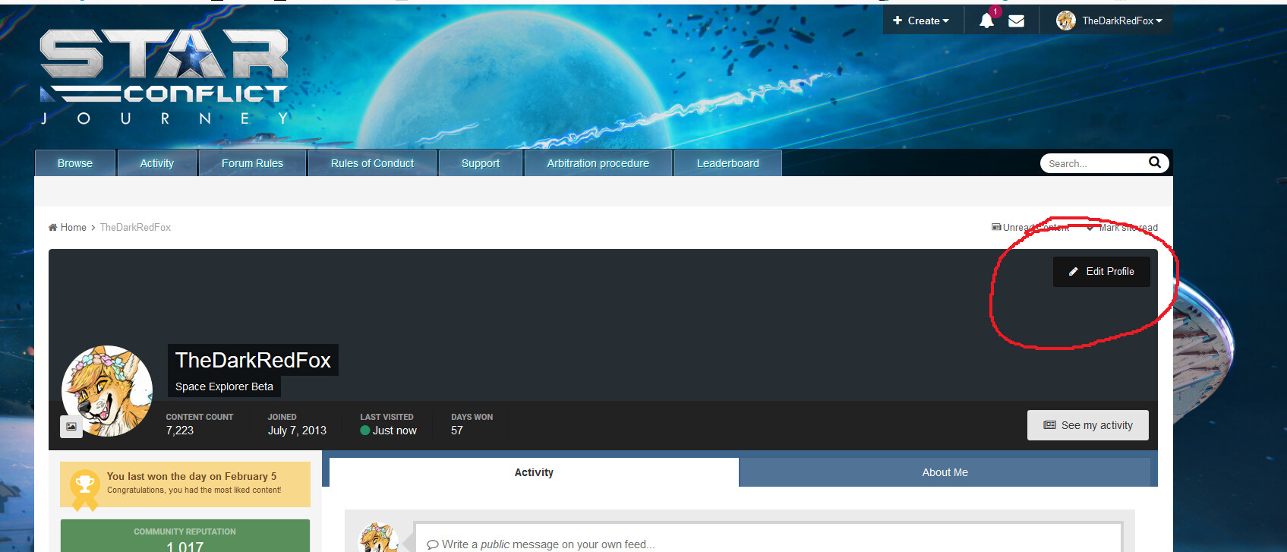Open the messages envelope icon
The width and height of the screenshot is (1287, 552).
(x=1016, y=21)
